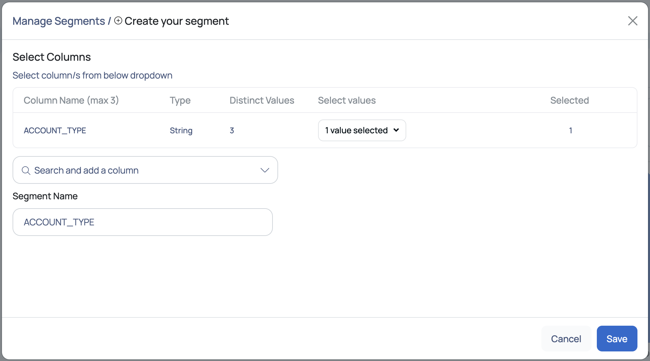Click the Segment Name input field
The image size is (650, 361).
tap(142, 222)
